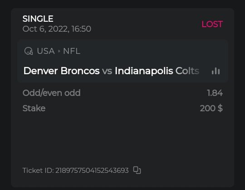Click the arrow between USA and NFL
Viewport: 245px width, 190px height.
(x=59, y=51)
